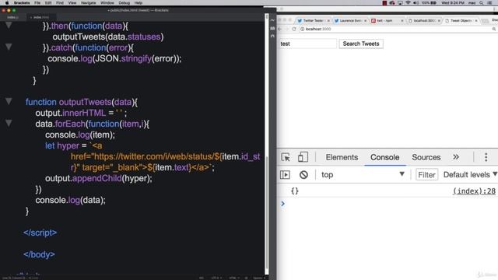Collapse the function outputTweets fold triangle
The height and width of the screenshot is (280, 498).
(x=9, y=102)
